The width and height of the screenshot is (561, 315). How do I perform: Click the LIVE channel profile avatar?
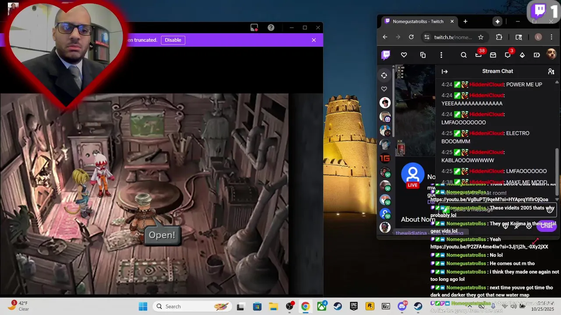413,175
